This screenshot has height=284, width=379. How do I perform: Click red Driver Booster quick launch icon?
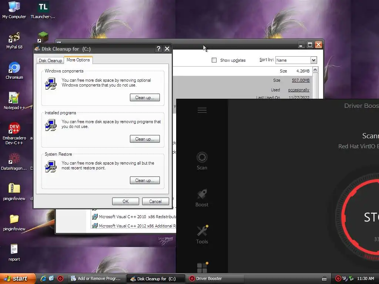pyautogui.click(x=60, y=278)
